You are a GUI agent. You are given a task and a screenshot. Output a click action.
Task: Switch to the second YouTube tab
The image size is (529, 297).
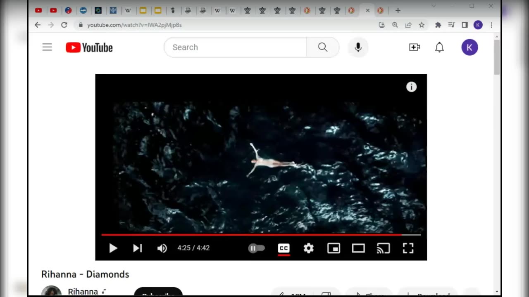(53, 10)
